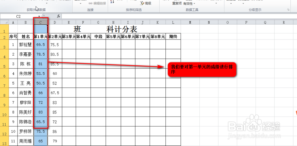Screen dimensions: 297x146
Task: Select row 5 header
Action: pos(4,64)
